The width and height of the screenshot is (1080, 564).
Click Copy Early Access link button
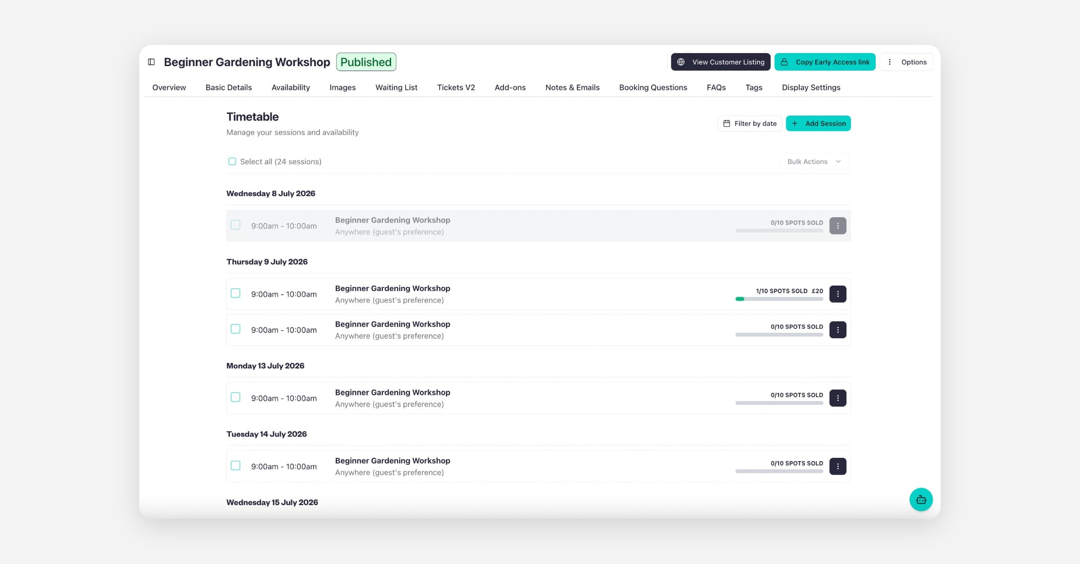coord(825,62)
